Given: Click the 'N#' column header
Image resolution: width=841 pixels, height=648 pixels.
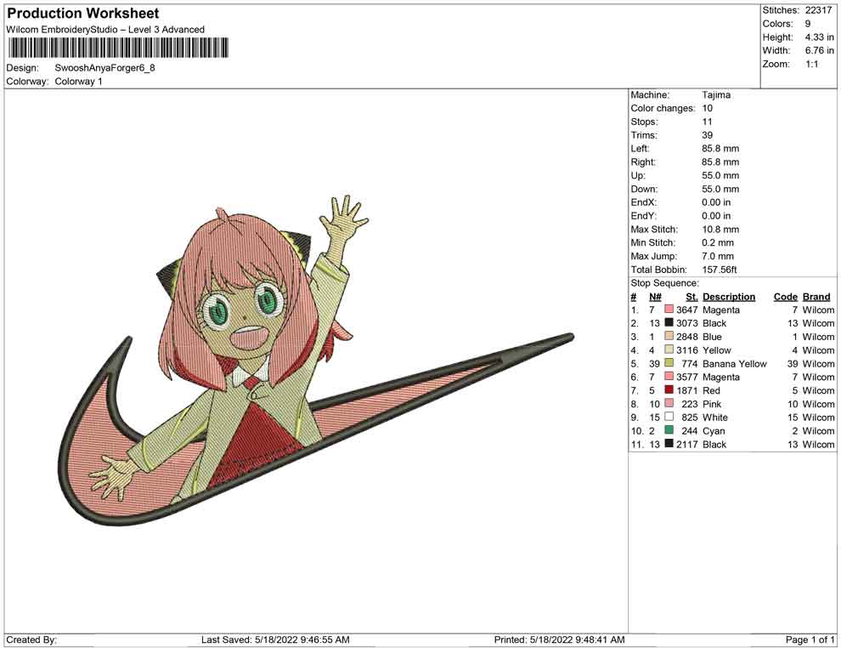Looking at the screenshot, I should (x=655, y=296).
